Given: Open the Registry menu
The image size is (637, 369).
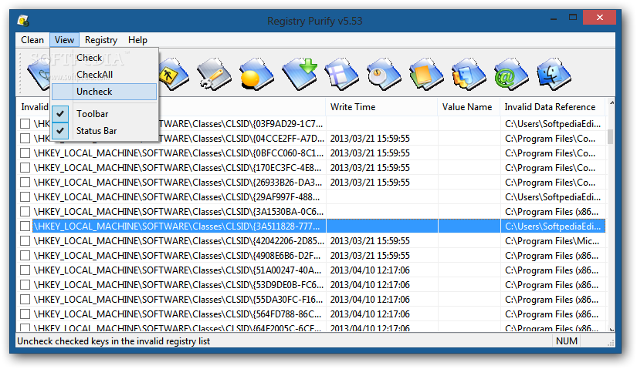Looking at the screenshot, I should click(x=100, y=40).
